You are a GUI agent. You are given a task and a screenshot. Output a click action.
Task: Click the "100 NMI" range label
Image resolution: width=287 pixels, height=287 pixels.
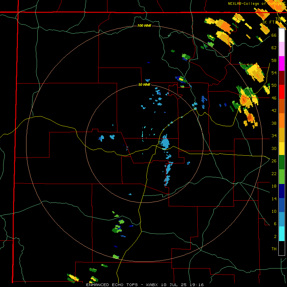point(144,26)
